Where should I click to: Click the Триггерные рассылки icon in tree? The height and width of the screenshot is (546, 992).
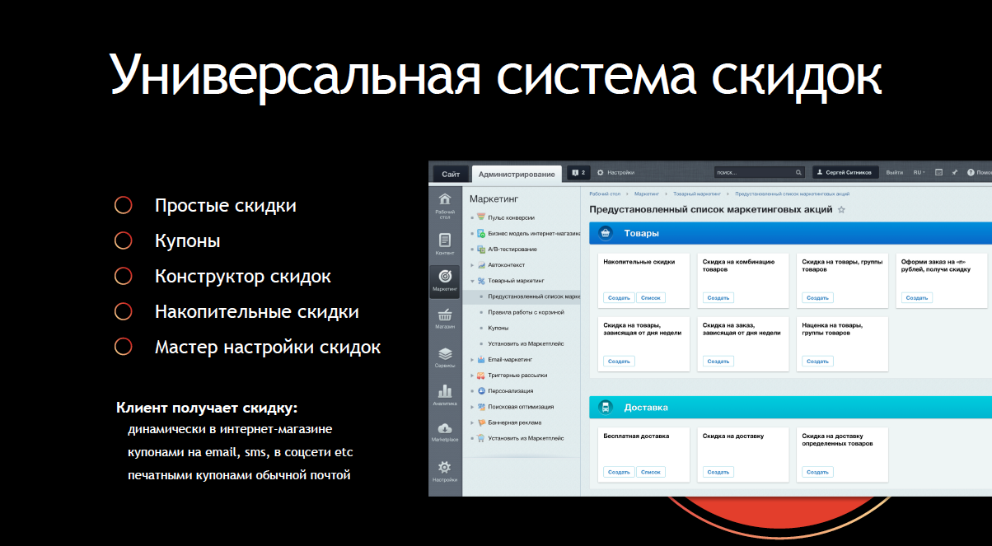point(481,375)
